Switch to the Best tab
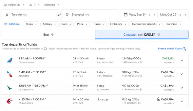Viewport: 193px width, 111px height. [48, 35]
